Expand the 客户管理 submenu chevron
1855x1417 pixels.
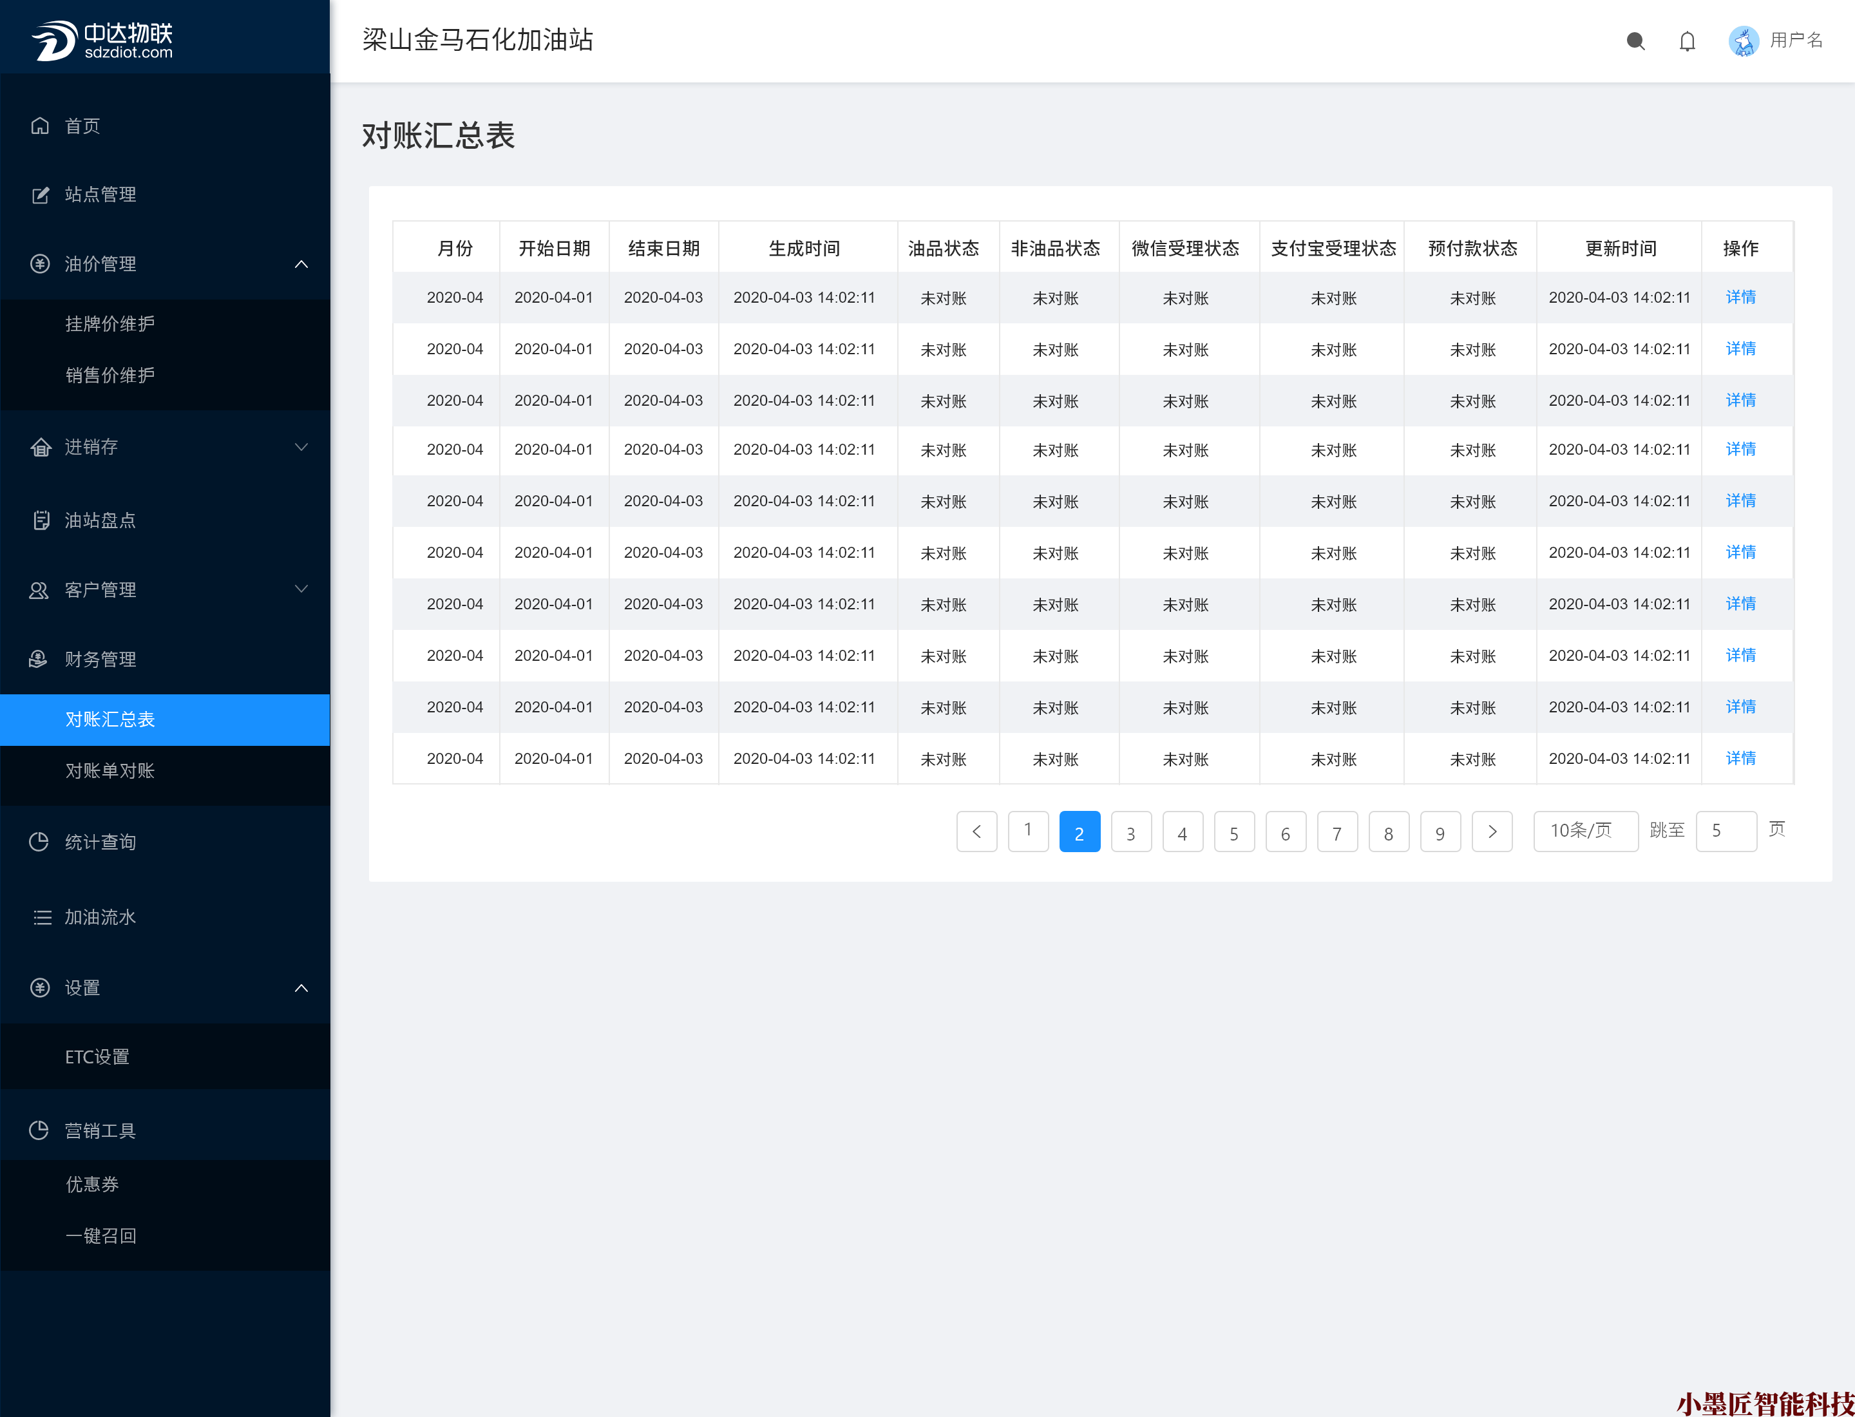(301, 589)
